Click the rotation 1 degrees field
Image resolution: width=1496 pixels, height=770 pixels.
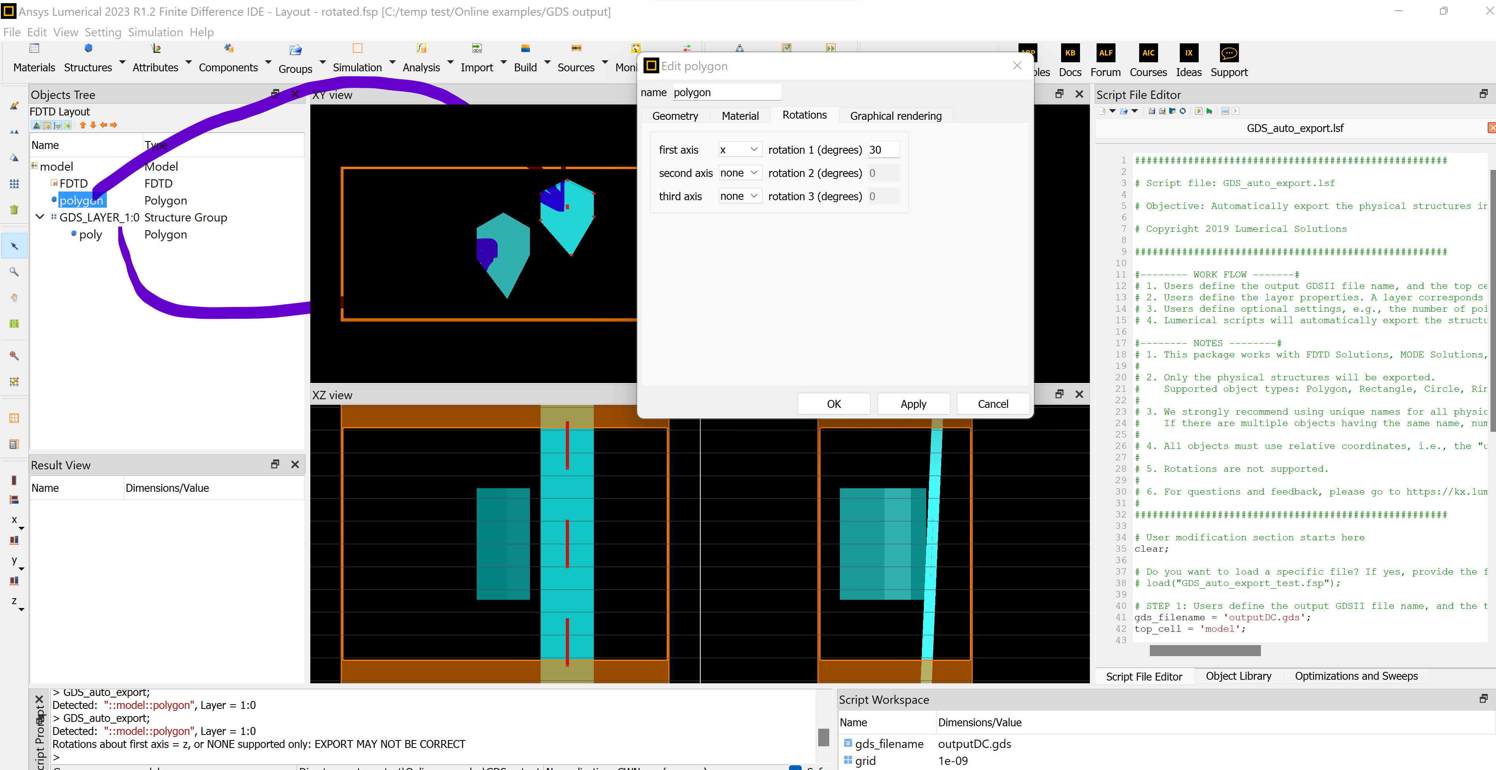coord(883,150)
